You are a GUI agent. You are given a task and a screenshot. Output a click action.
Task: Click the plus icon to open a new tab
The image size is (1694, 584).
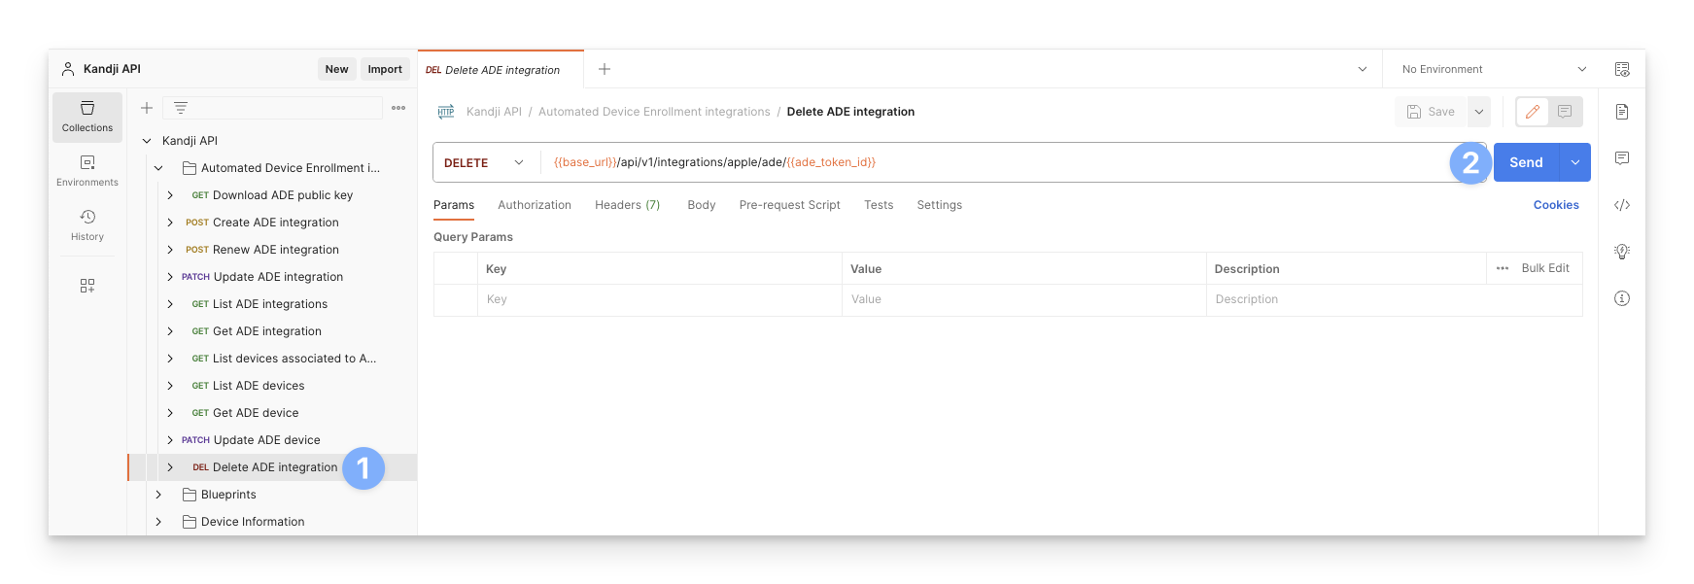pyautogui.click(x=605, y=69)
